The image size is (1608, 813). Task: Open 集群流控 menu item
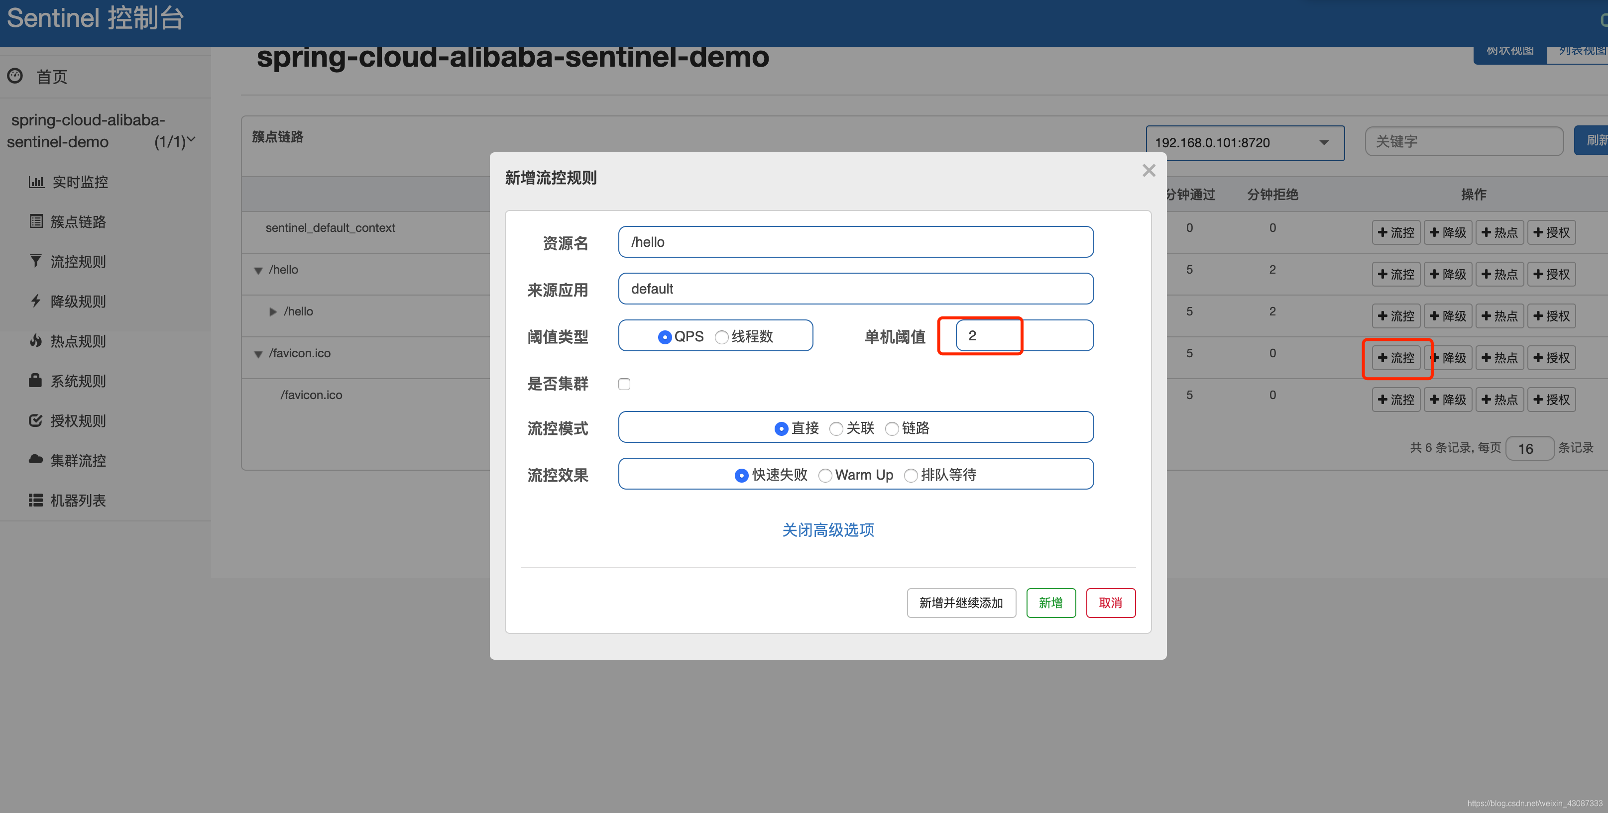coord(78,460)
